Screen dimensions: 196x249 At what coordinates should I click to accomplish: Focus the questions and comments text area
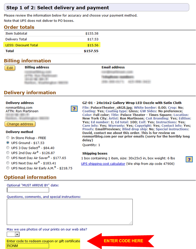[69, 212]
